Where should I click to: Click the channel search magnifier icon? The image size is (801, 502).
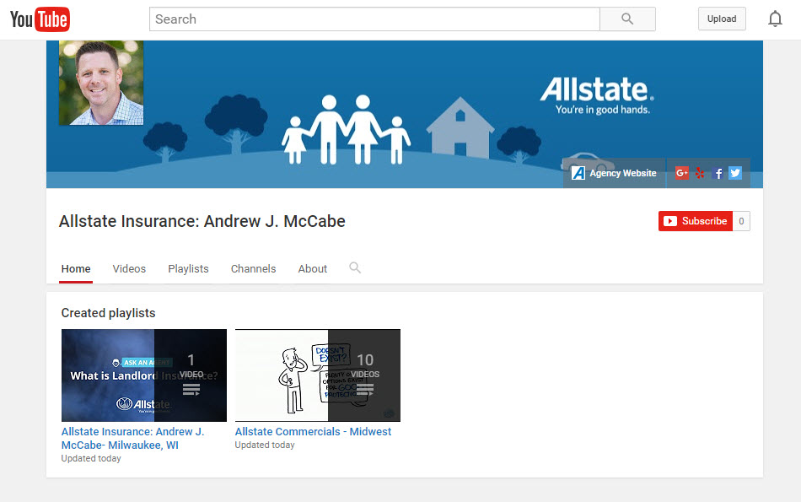[355, 267]
